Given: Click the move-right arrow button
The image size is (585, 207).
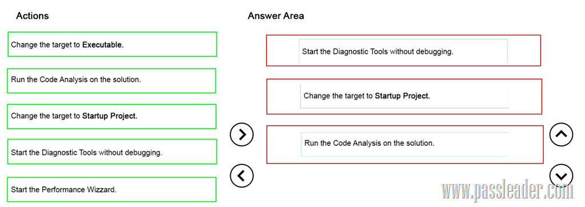Looking at the screenshot, I should (x=242, y=134).
